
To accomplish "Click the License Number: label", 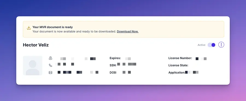I will [x=180, y=58].
